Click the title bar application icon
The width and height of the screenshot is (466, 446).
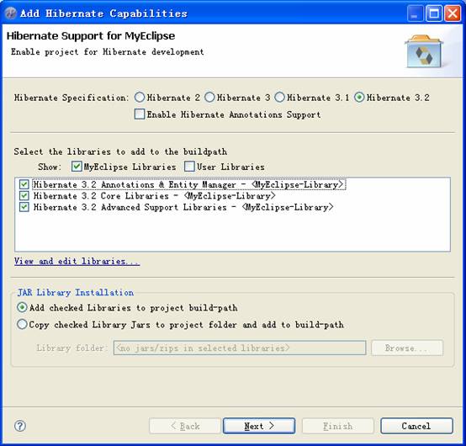click(x=10, y=13)
